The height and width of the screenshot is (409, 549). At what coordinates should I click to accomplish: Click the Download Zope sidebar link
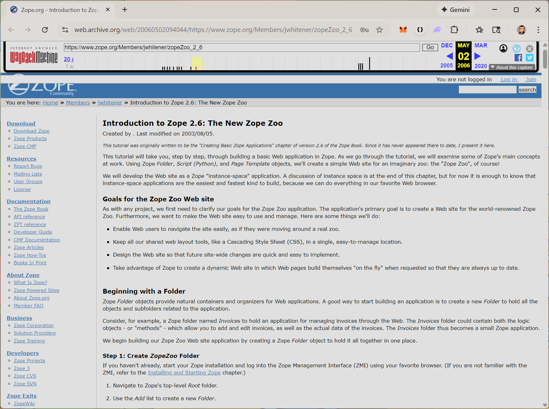point(31,131)
